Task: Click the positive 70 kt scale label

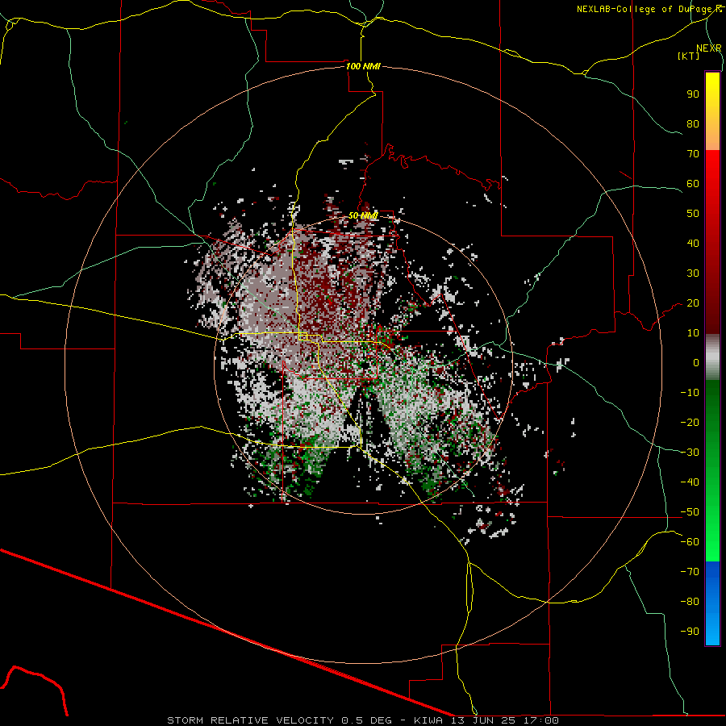Action: coord(693,154)
